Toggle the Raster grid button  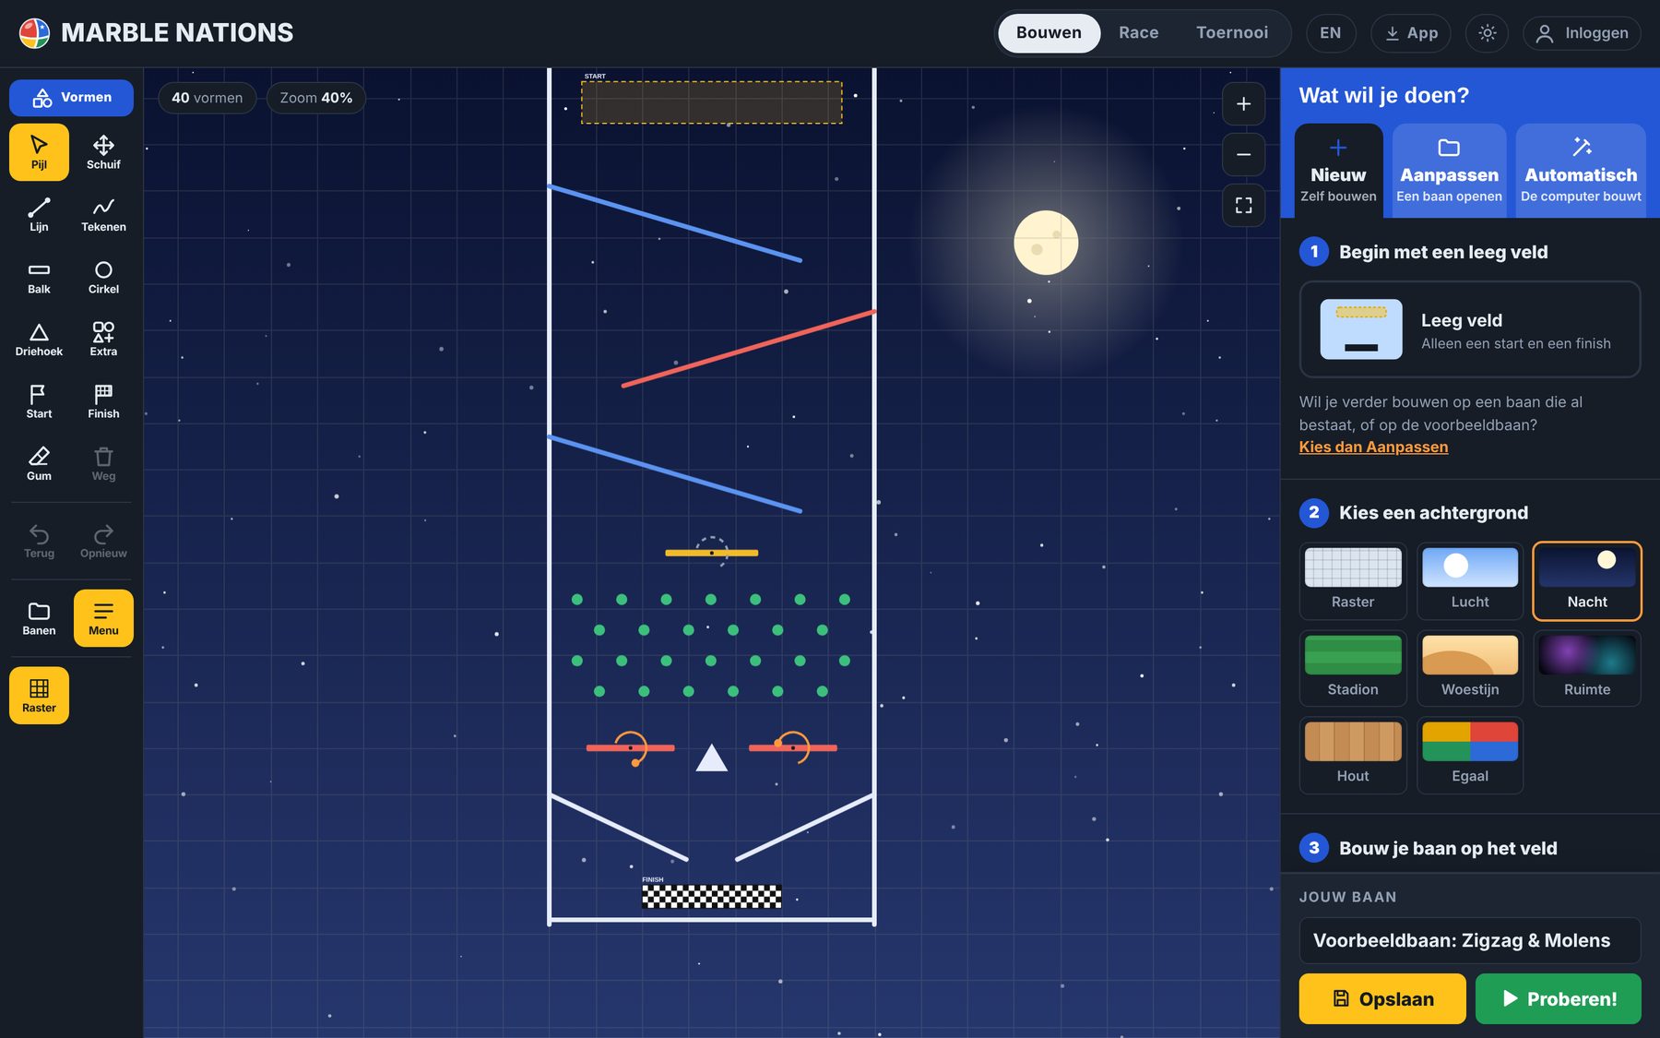click(x=39, y=696)
